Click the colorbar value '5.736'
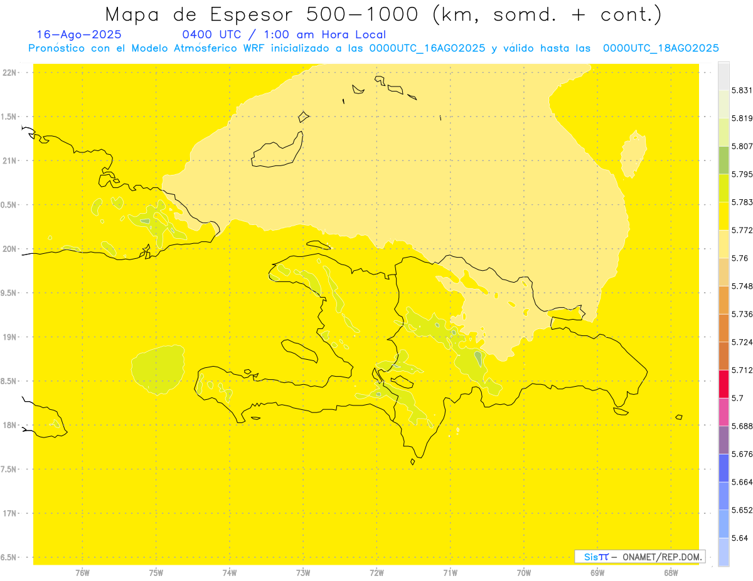 [742, 314]
